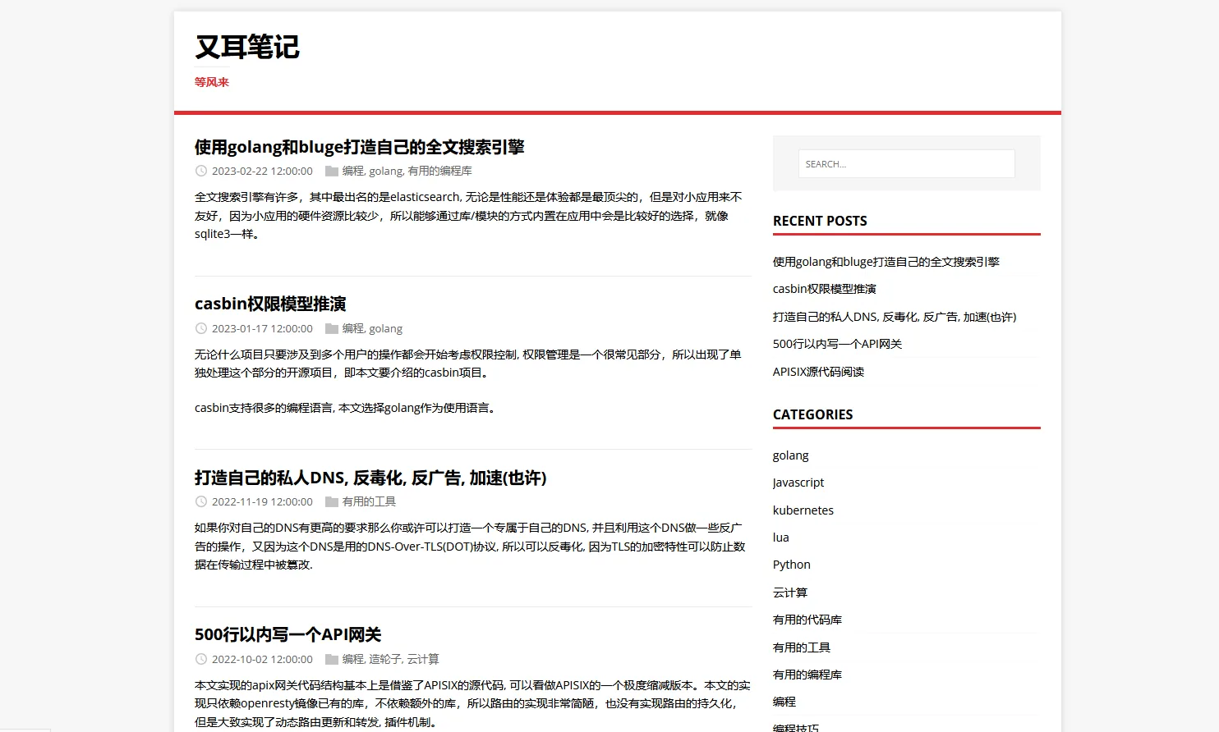
Task: Click the 造轮子 tag under API网关 post
Action: (x=384, y=659)
